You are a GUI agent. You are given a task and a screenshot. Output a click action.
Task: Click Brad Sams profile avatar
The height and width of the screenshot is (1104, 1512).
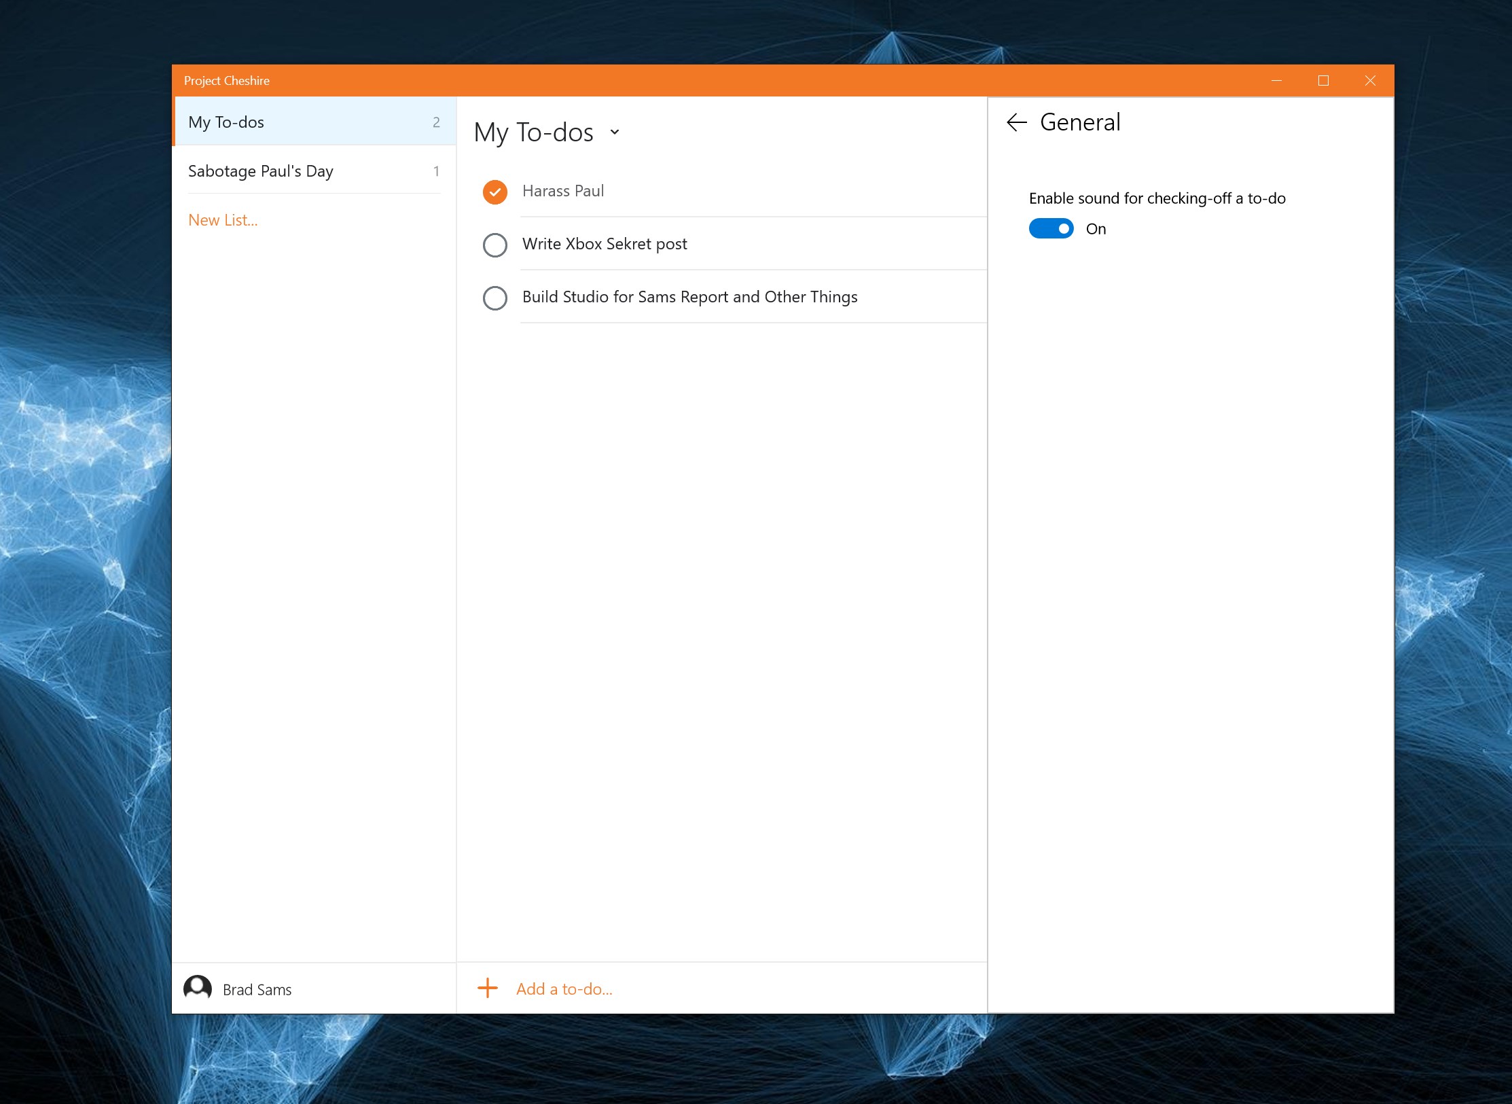coord(198,989)
